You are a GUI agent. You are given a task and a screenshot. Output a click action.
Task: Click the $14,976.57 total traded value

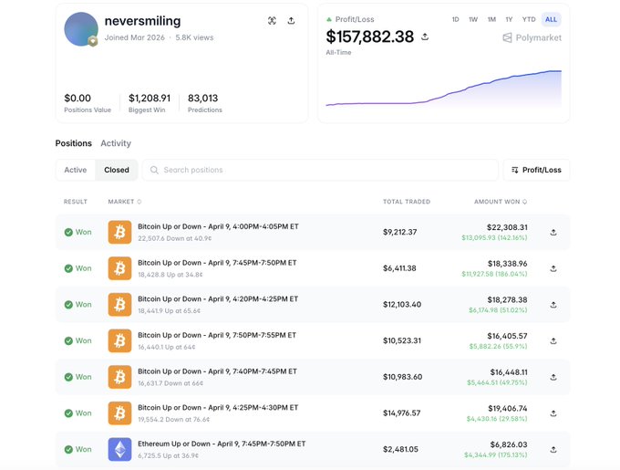(x=402, y=413)
